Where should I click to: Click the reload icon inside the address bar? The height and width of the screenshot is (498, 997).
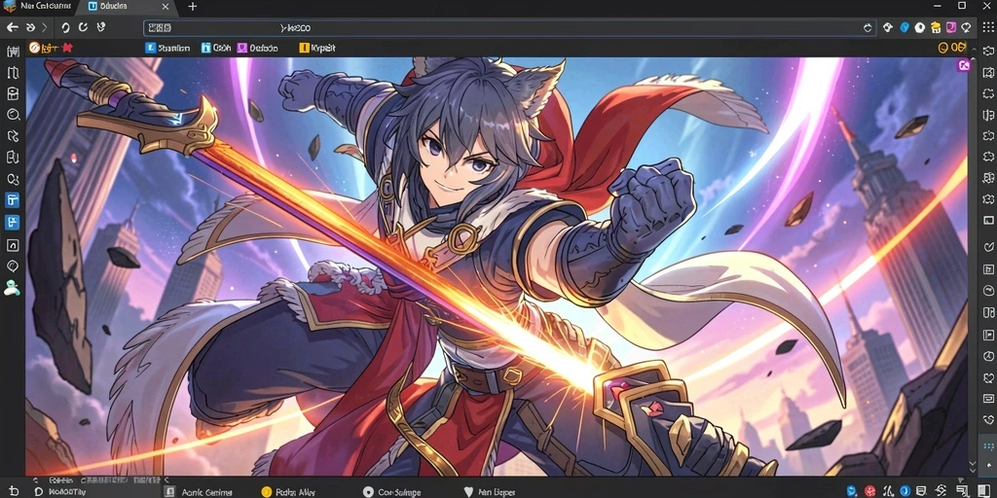point(868,28)
